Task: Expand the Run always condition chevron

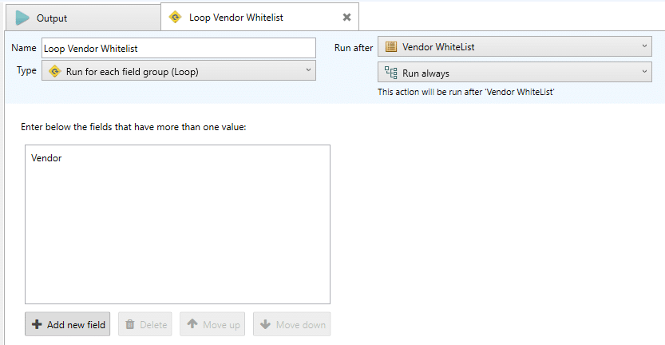Action: [644, 71]
